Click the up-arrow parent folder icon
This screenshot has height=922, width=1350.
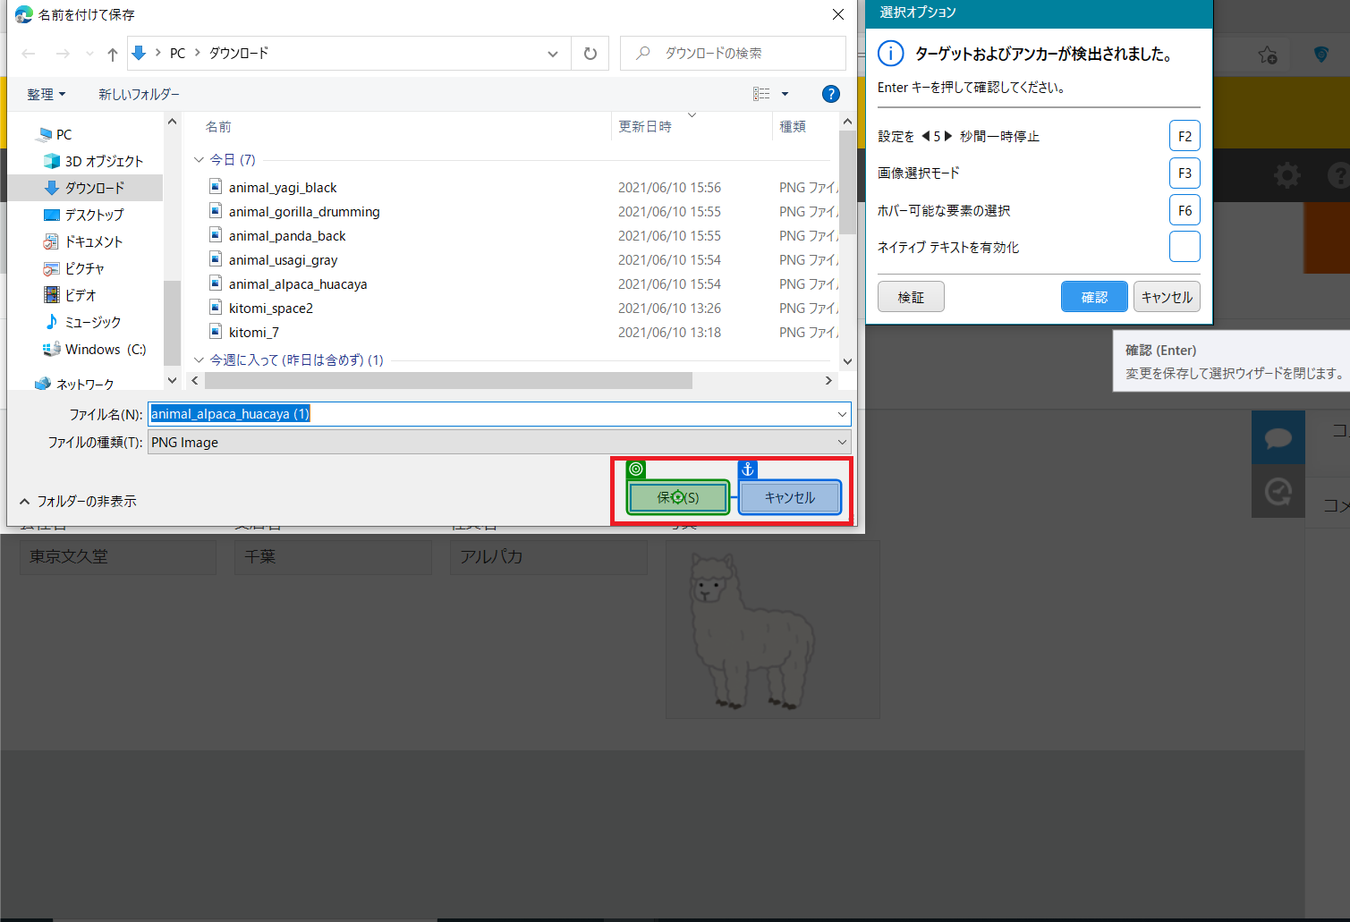pos(113,55)
